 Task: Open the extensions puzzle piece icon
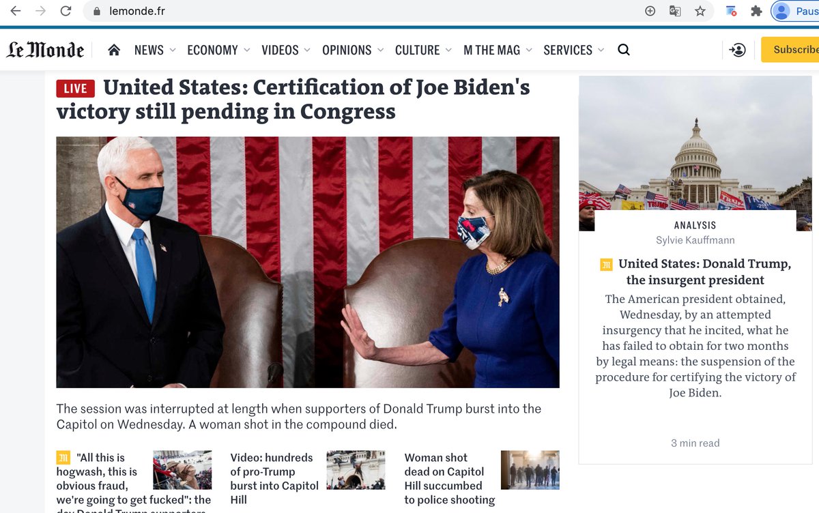coord(756,11)
